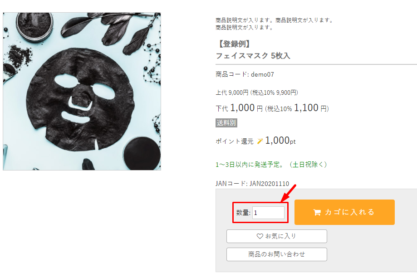Click the フェイスマスク 5枚入 product title
This screenshot has width=417, height=273.
pyautogui.click(x=253, y=56)
